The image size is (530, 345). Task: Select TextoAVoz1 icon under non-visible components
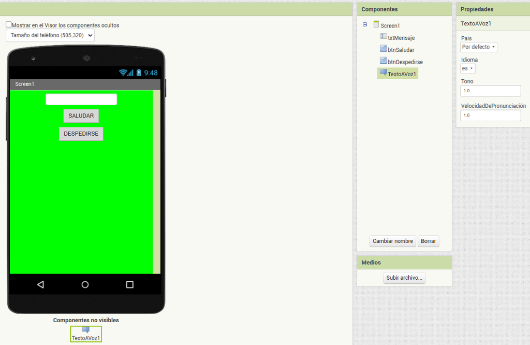pyautogui.click(x=86, y=330)
